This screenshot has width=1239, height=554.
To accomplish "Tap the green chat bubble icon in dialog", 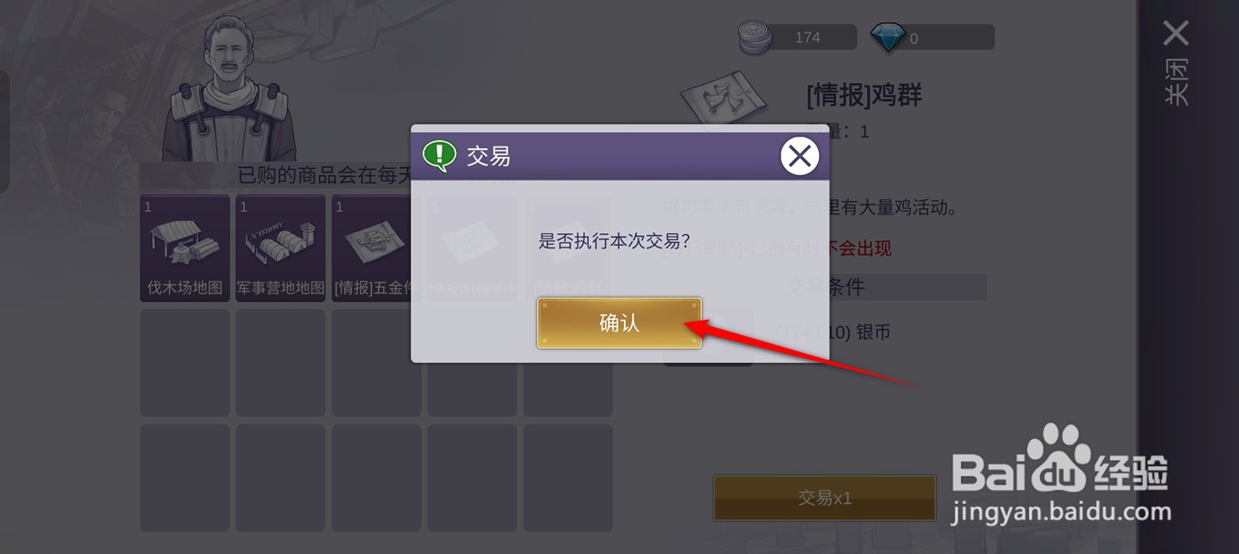I will click(x=439, y=155).
